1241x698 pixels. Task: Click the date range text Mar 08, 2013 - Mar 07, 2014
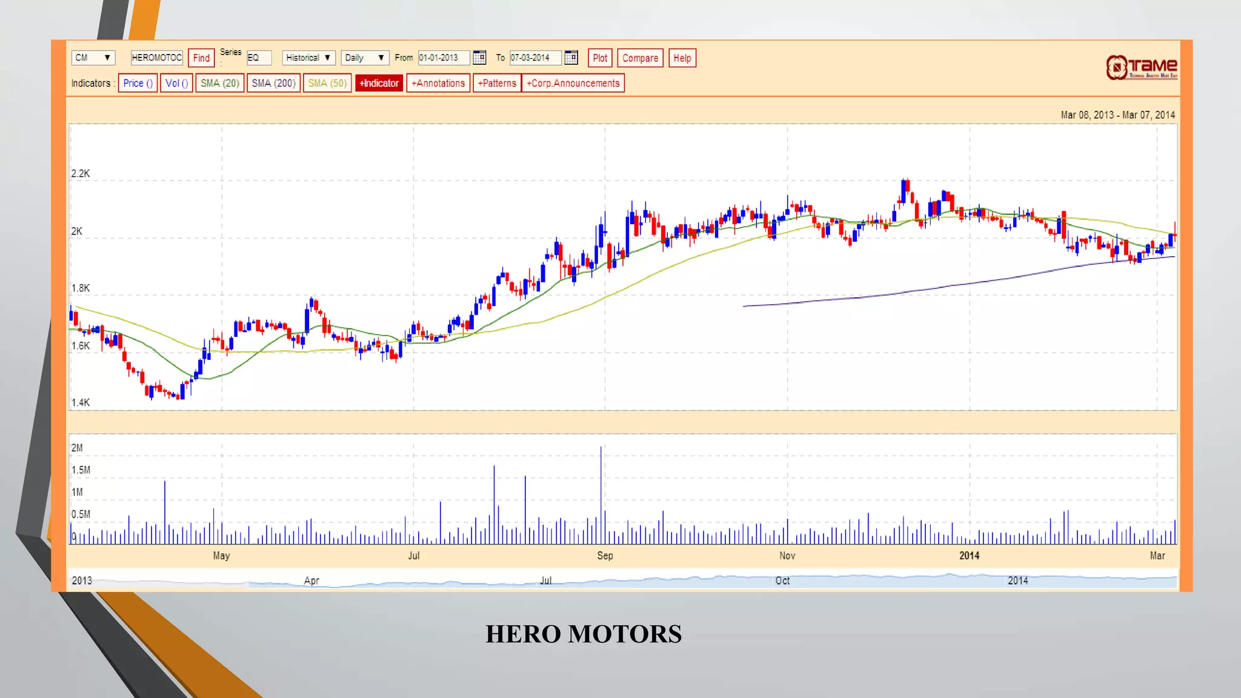click(1117, 115)
